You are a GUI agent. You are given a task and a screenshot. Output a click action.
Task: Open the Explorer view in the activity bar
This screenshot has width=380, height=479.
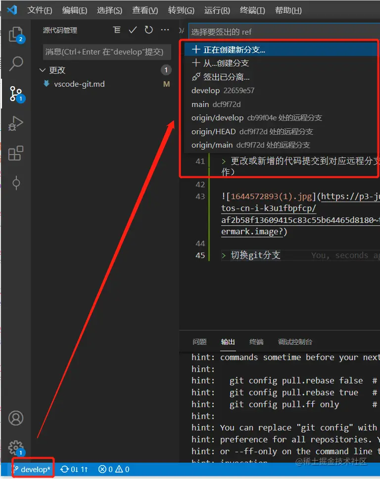(x=16, y=34)
